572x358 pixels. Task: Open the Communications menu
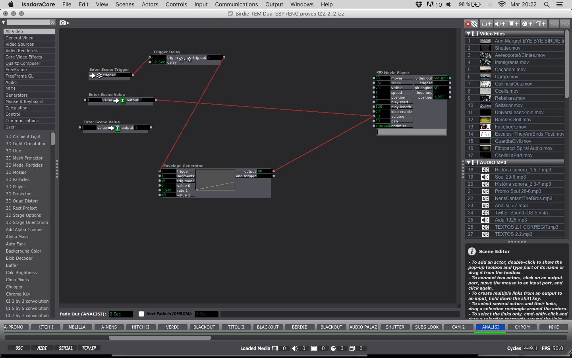point(236,4)
